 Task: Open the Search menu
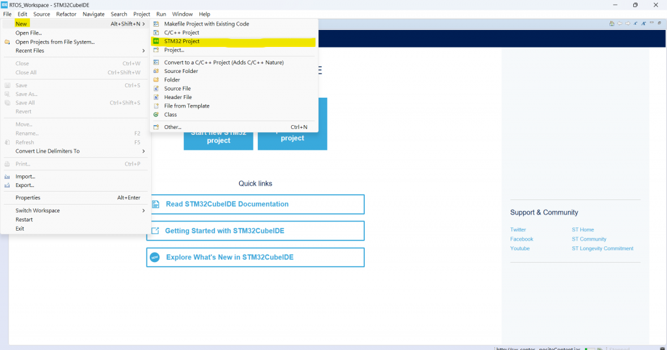(x=119, y=14)
